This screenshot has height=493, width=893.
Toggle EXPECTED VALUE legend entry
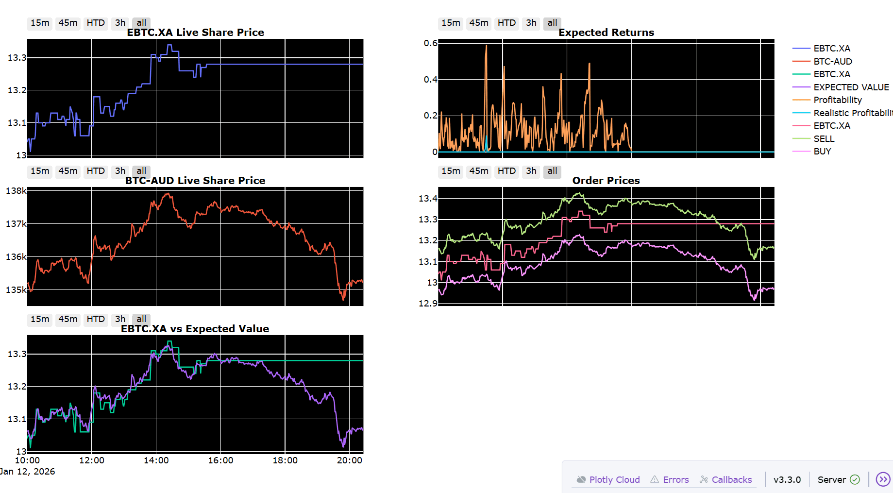click(x=851, y=87)
